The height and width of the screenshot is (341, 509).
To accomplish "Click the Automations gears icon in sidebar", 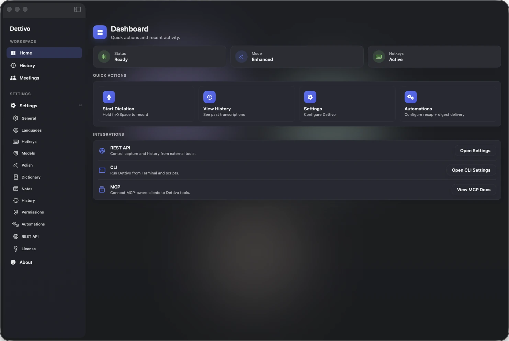I will click(x=15, y=224).
